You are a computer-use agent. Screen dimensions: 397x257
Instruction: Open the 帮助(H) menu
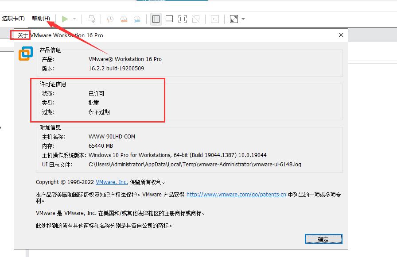pyautogui.click(x=41, y=19)
